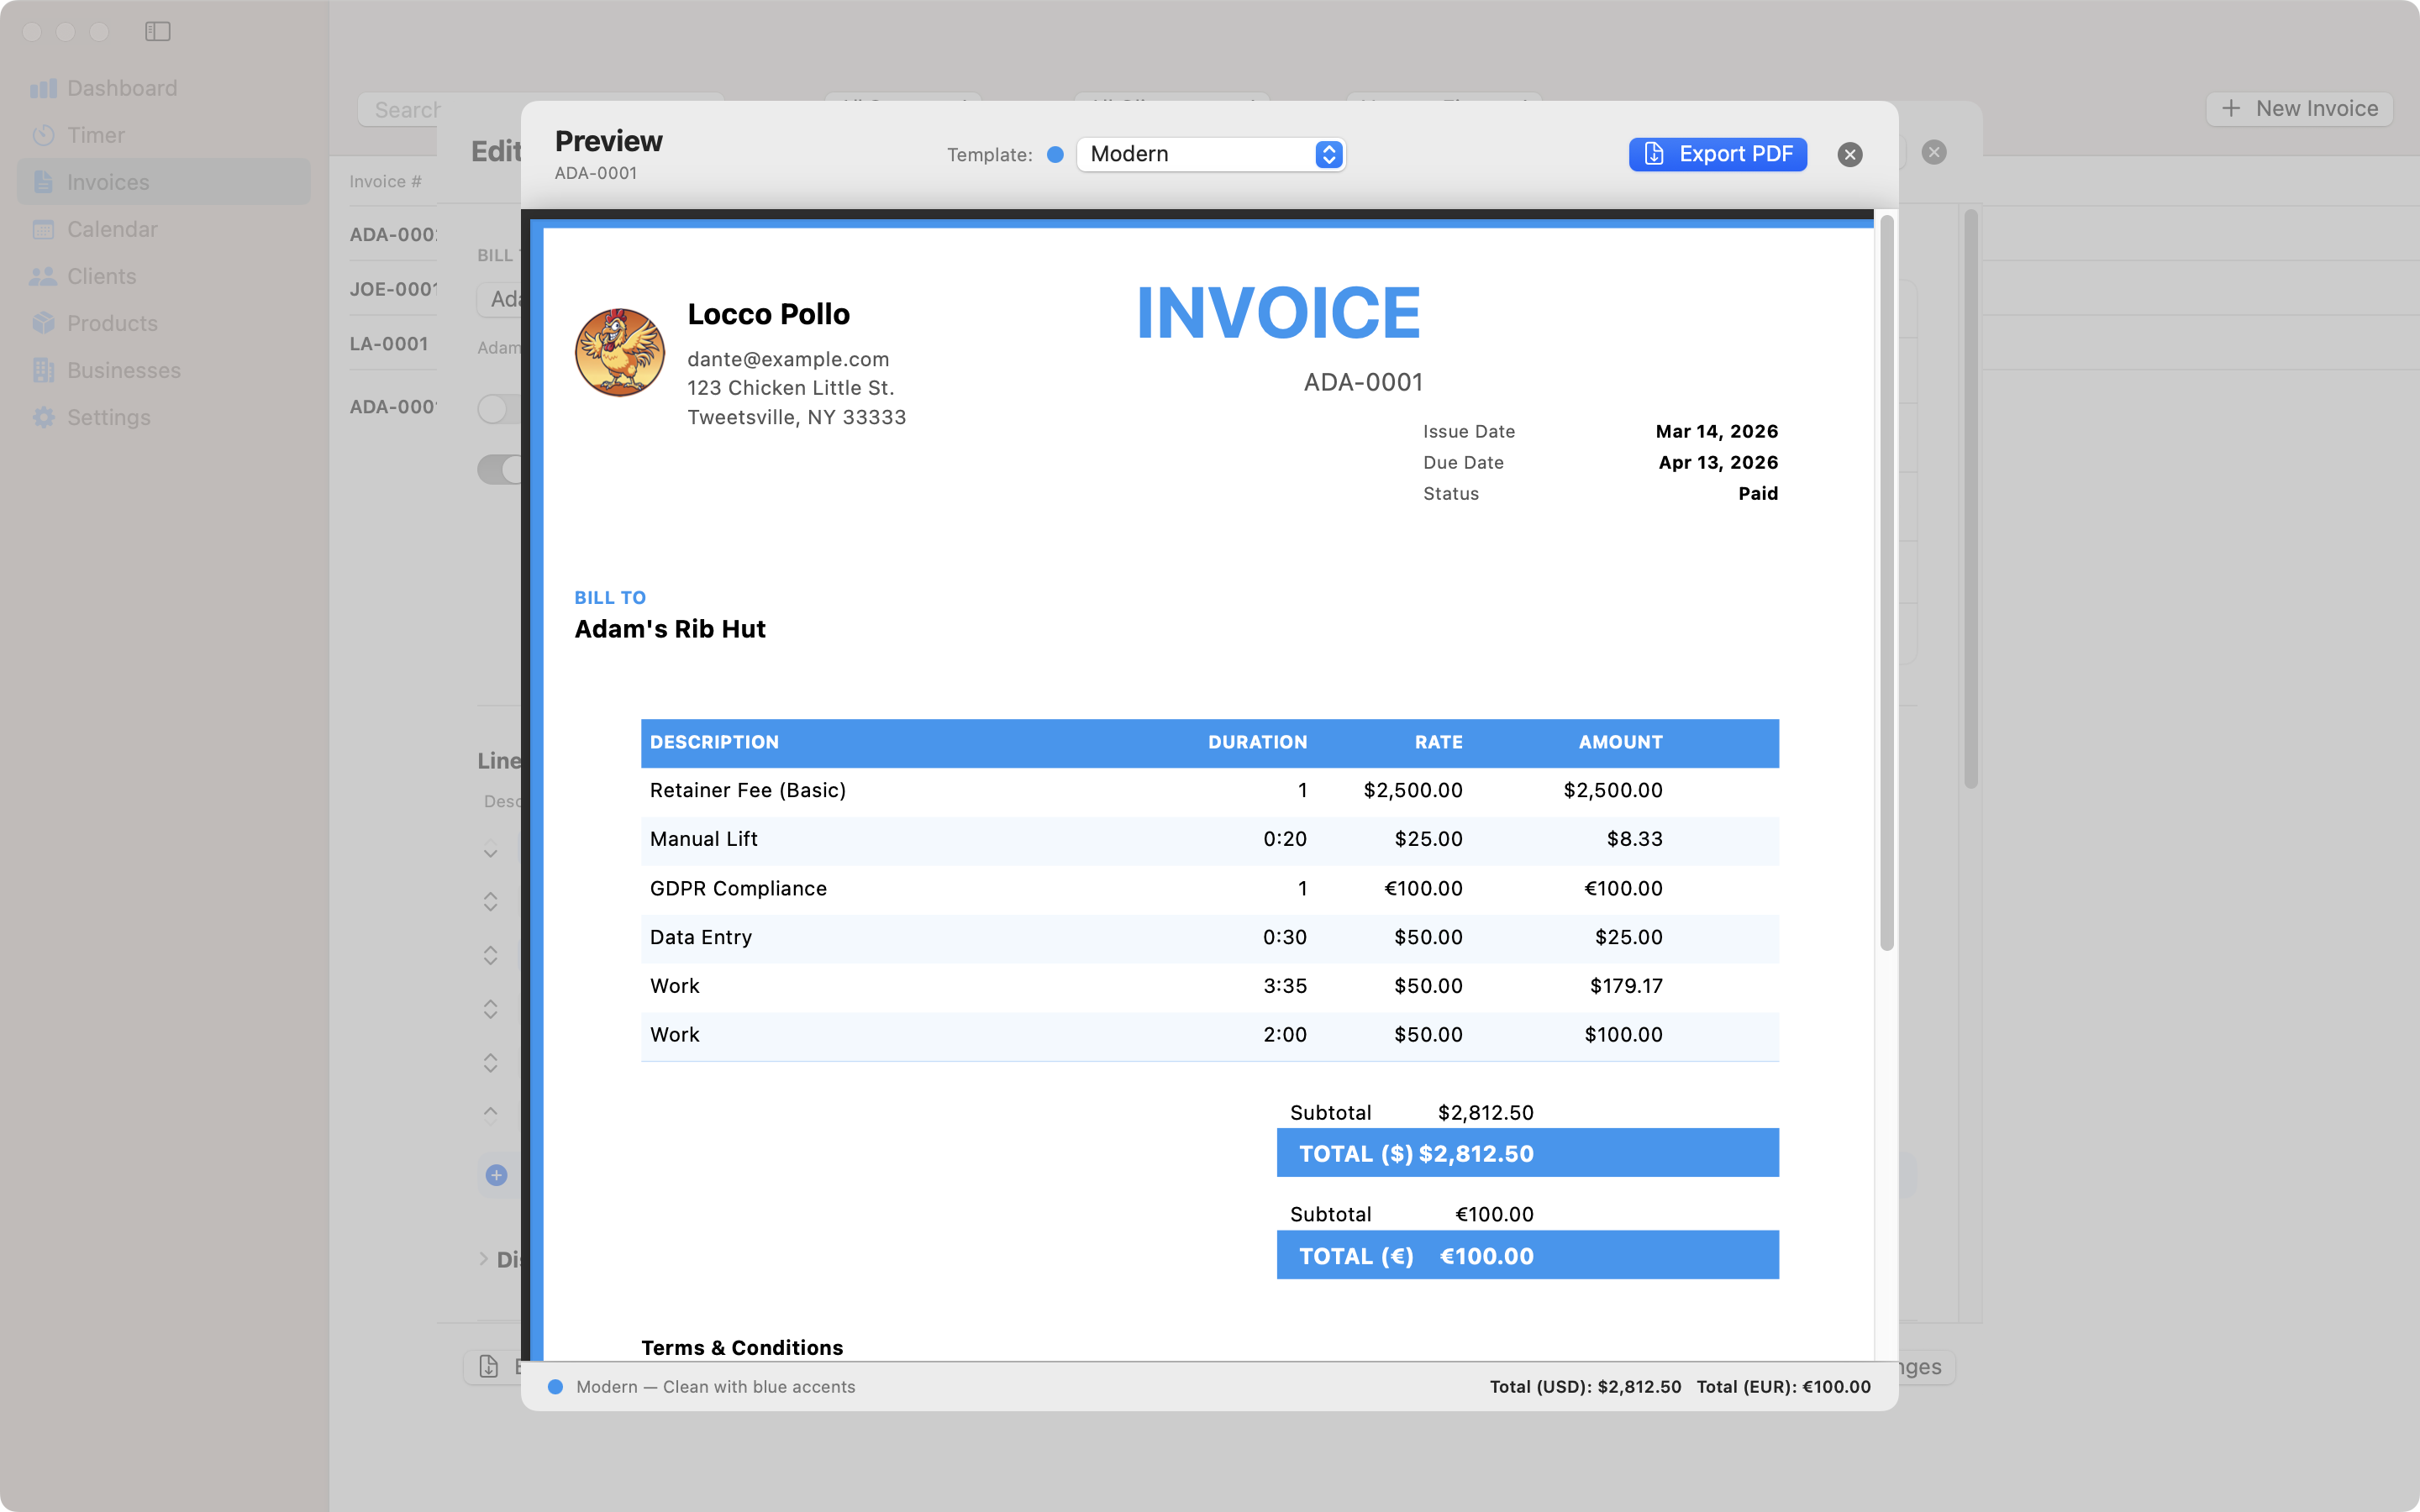This screenshot has height=1512, width=2420.
Task: Open the Template dropdown showing Modern
Action: click(1211, 154)
